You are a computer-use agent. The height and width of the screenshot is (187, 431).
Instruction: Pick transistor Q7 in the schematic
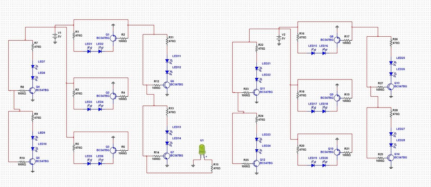click(166, 156)
